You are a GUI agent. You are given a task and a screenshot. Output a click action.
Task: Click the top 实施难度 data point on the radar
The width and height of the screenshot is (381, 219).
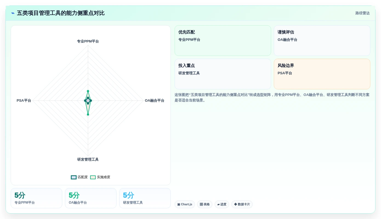[x=88, y=91]
